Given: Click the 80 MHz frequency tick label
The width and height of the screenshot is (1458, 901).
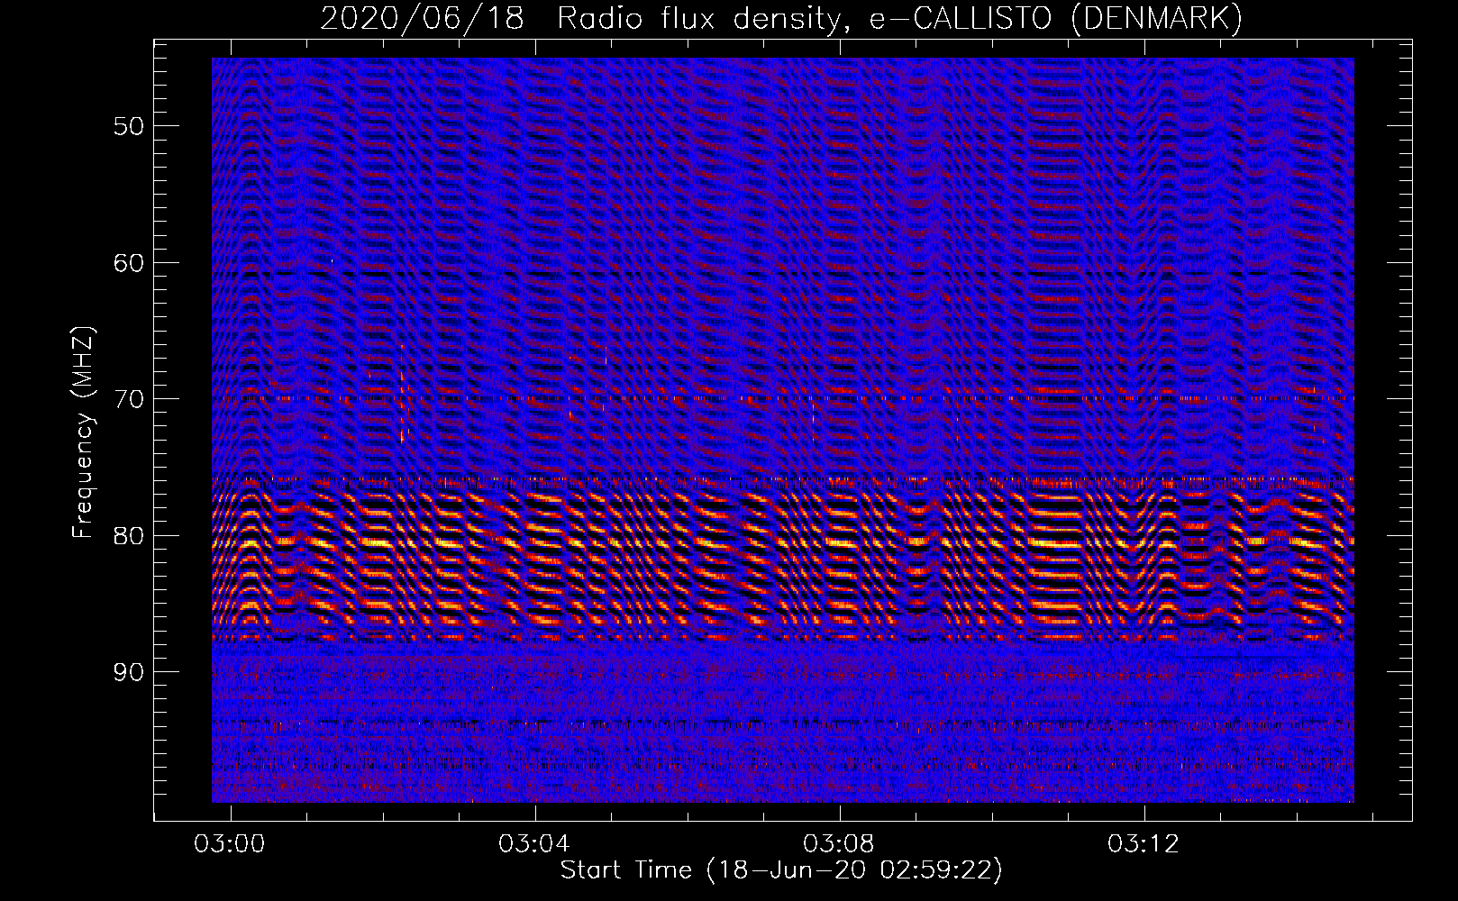Looking at the screenshot, I should click(x=129, y=536).
